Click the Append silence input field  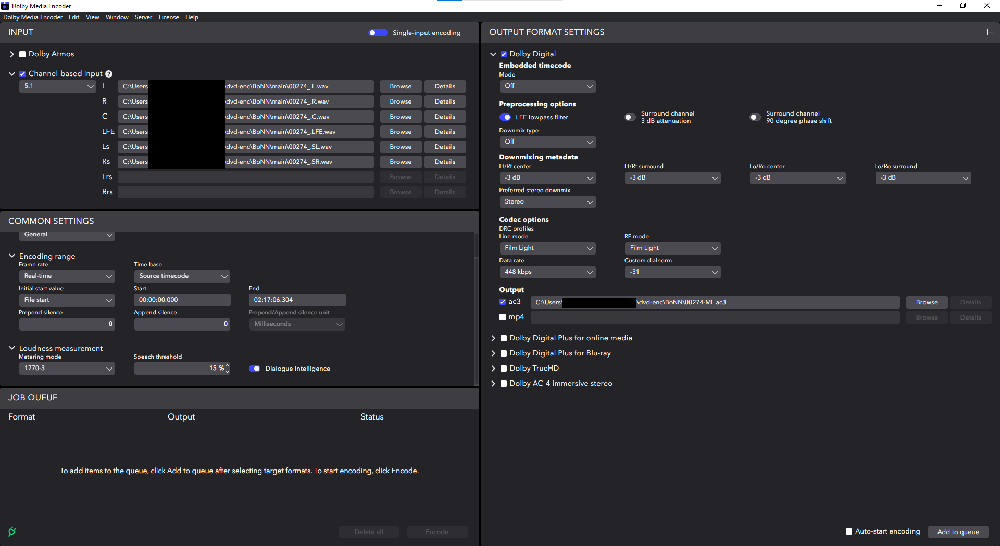[x=182, y=324]
